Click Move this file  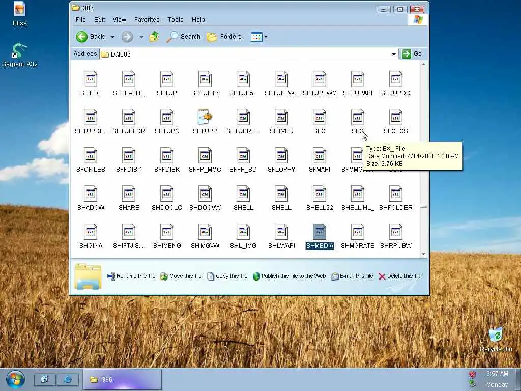tap(181, 276)
